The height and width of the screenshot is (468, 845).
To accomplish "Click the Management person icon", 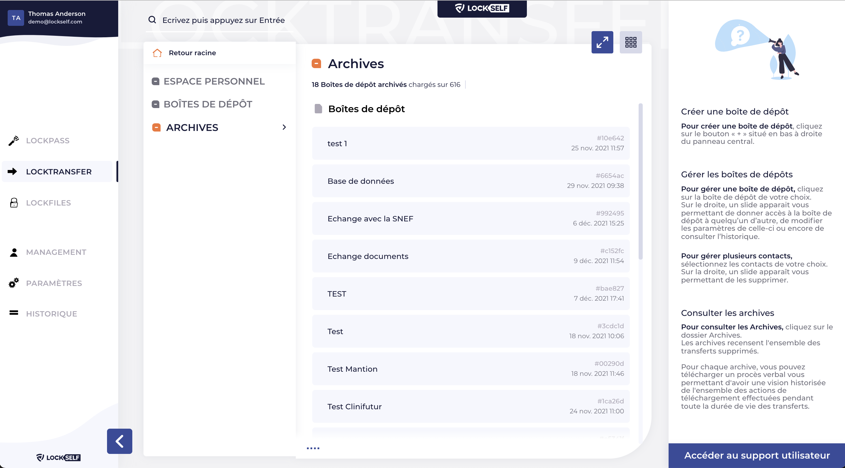I will click(14, 252).
